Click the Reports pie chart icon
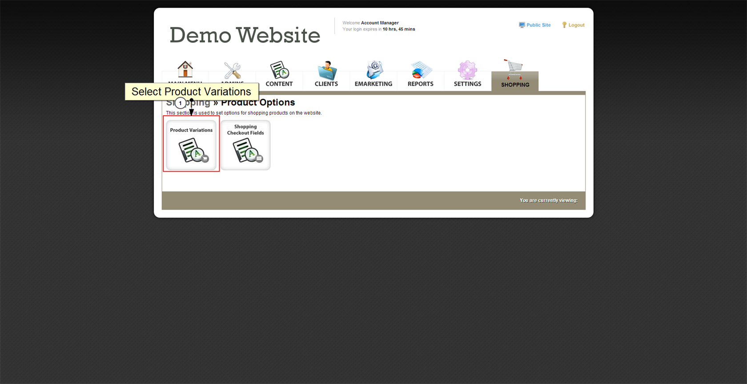This screenshot has height=384, width=747. pyautogui.click(x=421, y=70)
